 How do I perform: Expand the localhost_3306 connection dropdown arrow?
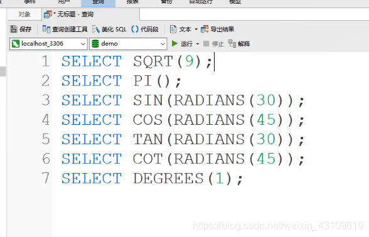83,44
